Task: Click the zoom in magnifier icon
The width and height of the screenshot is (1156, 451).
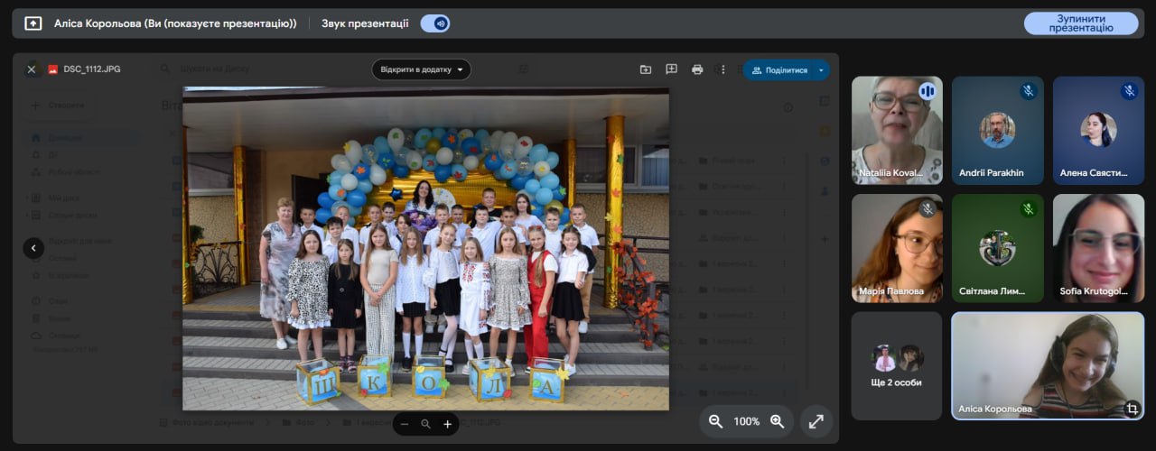Action: point(777,421)
